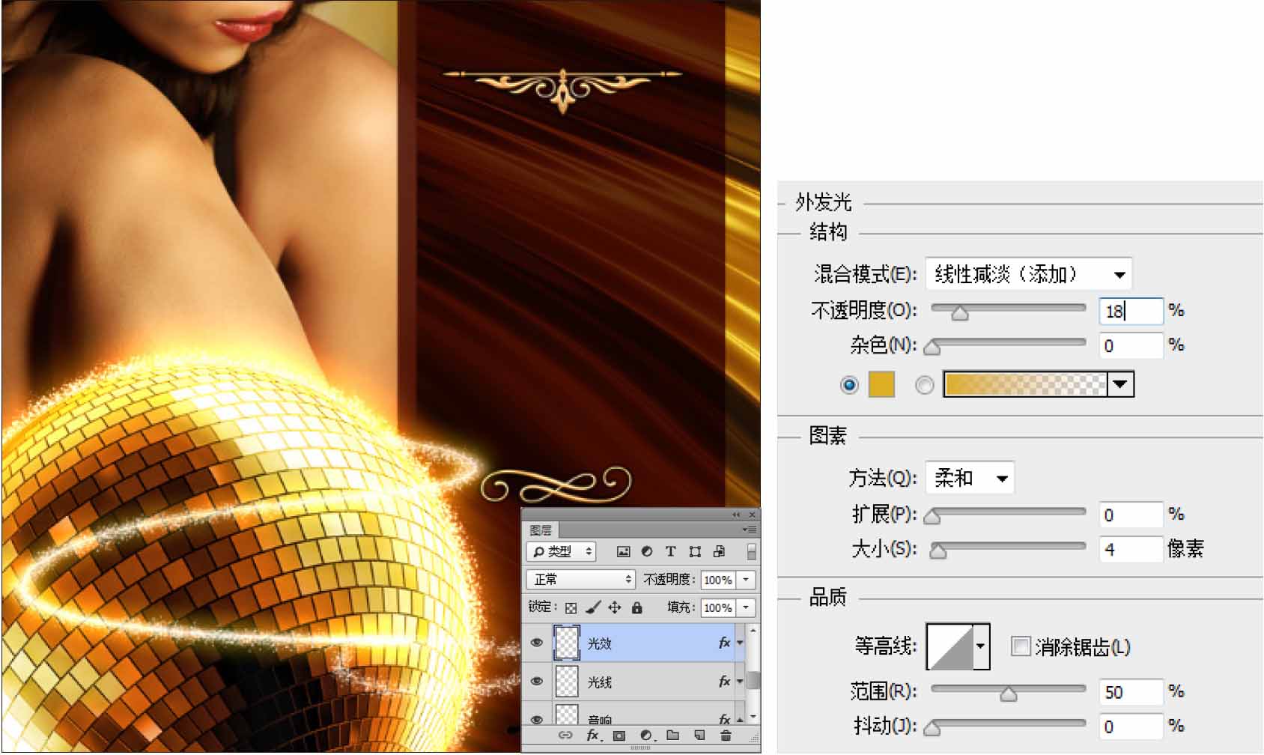Open gradient picker dropdown arrow
Screen dimensions: 1264x755
[1120, 384]
